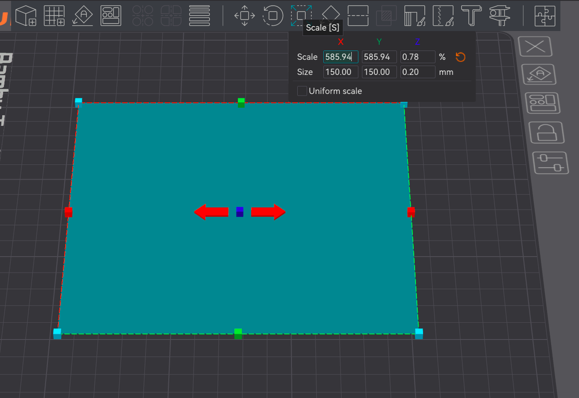Add a new plate with grid icon
The height and width of the screenshot is (398, 579).
(54, 16)
